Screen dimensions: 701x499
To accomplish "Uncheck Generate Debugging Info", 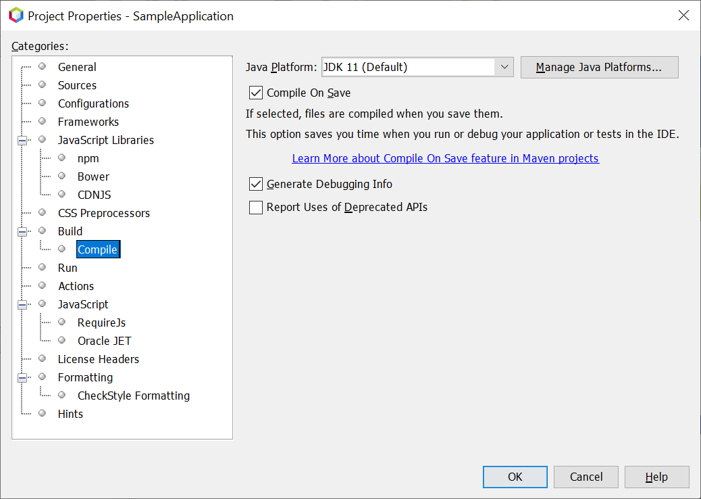I will (x=256, y=184).
